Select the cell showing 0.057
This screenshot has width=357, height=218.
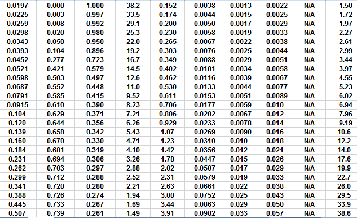pos(275,213)
